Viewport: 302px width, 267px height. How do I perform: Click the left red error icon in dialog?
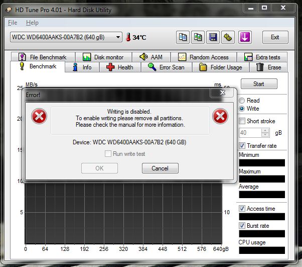(39, 116)
